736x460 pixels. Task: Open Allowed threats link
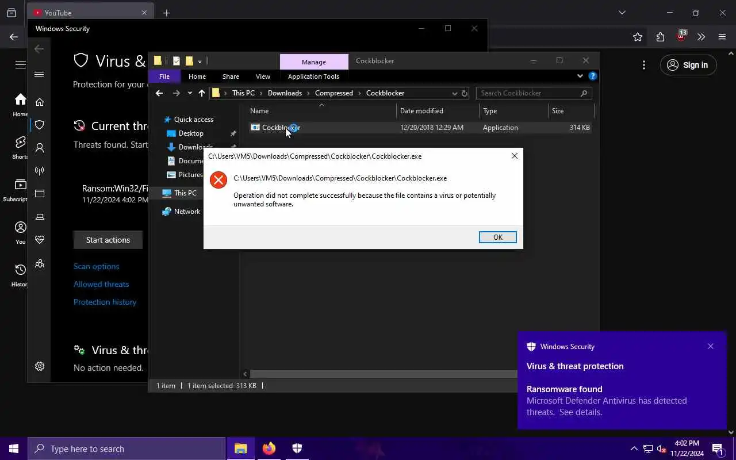pos(101,284)
